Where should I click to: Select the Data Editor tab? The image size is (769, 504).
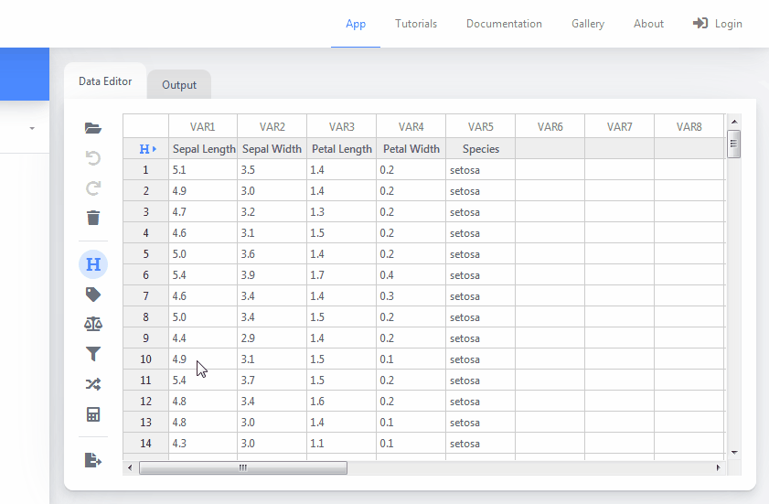pos(105,81)
